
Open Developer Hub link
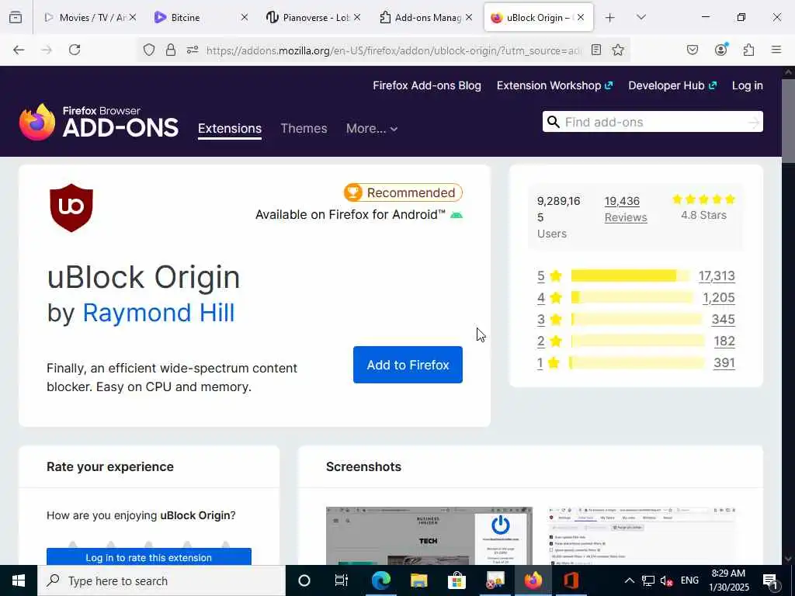tap(672, 85)
